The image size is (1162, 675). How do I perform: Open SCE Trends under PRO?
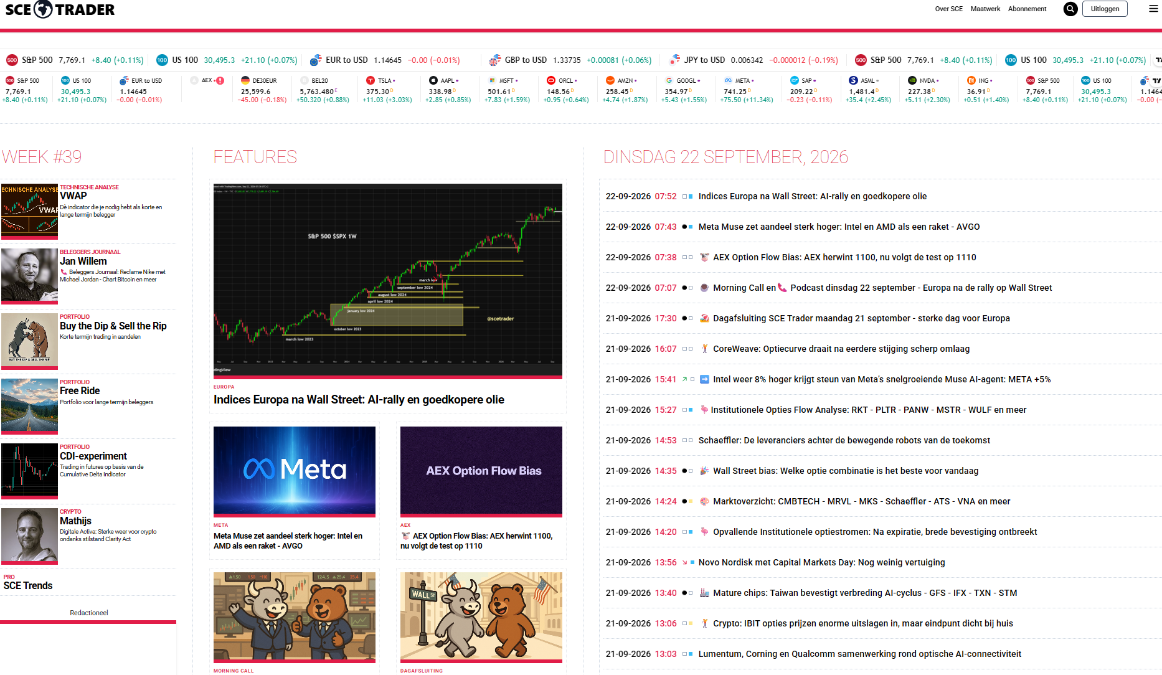point(28,585)
